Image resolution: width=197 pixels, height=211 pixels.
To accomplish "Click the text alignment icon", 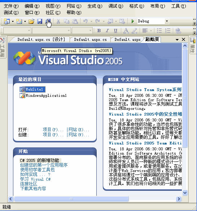I will point(145,31).
